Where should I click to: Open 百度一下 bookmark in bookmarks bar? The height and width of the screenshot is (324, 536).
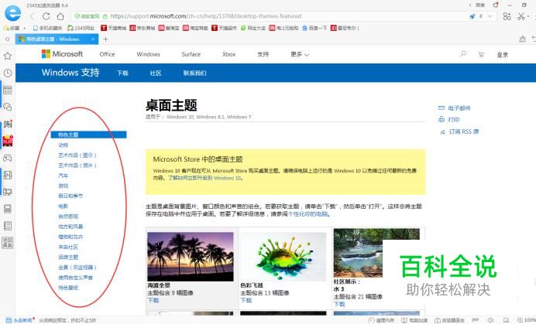pos(314,28)
